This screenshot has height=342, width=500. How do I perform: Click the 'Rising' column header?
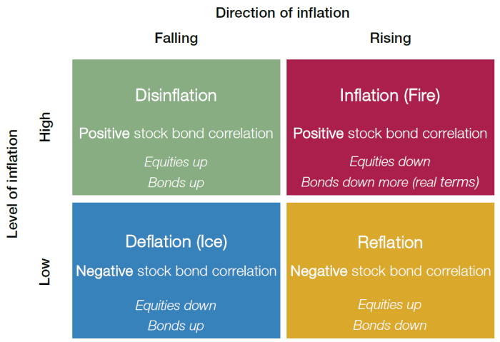point(390,39)
